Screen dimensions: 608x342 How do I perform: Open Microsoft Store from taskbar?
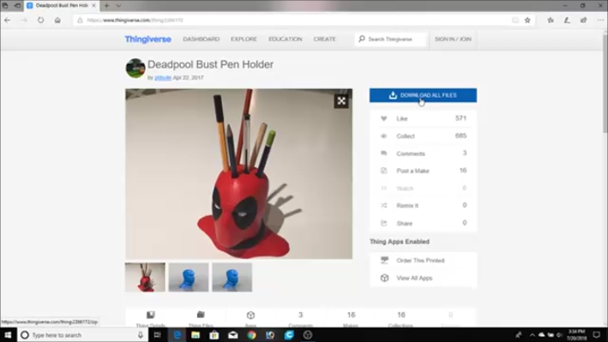(x=214, y=335)
